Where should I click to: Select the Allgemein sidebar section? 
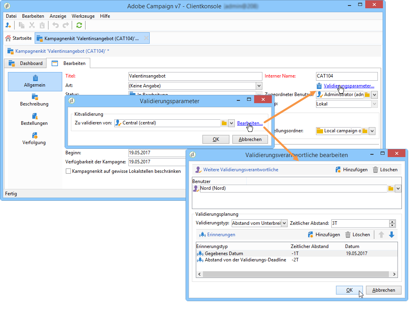pyautogui.click(x=35, y=81)
